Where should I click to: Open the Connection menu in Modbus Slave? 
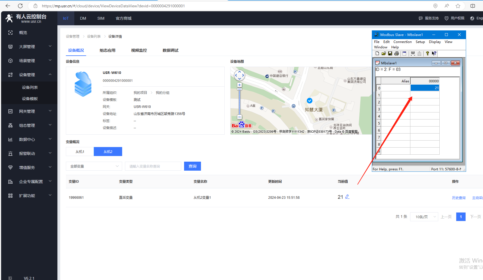pyautogui.click(x=402, y=42)
